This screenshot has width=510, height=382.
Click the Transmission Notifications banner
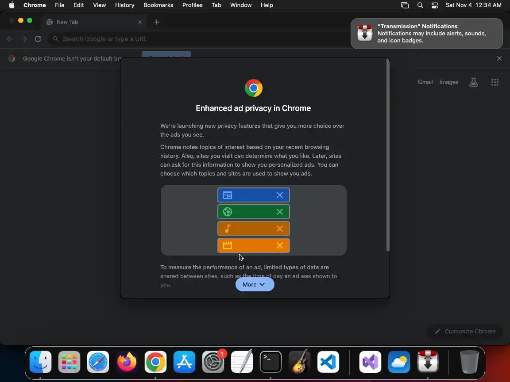click(426, 34)
